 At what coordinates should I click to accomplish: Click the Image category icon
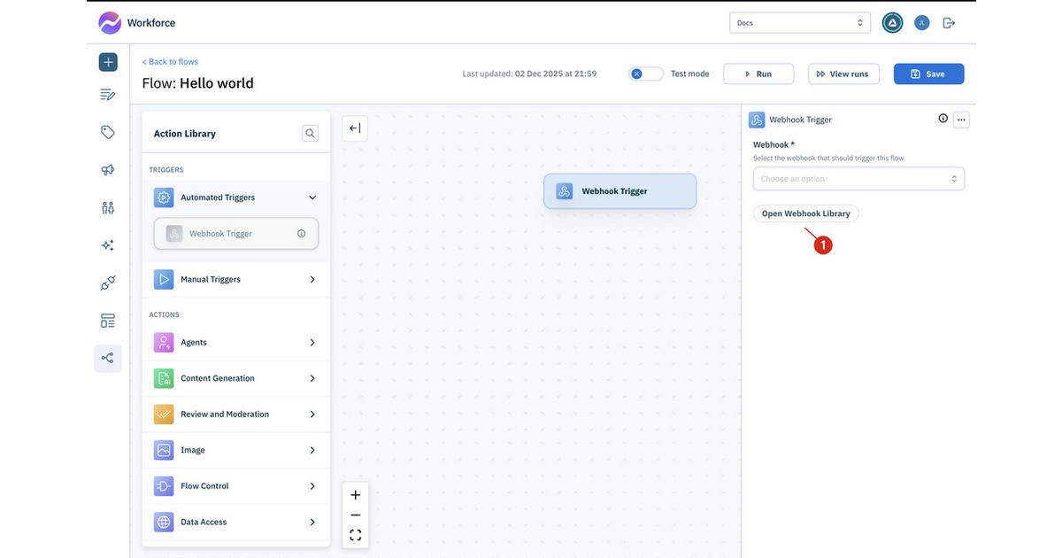tap(164, 450)
